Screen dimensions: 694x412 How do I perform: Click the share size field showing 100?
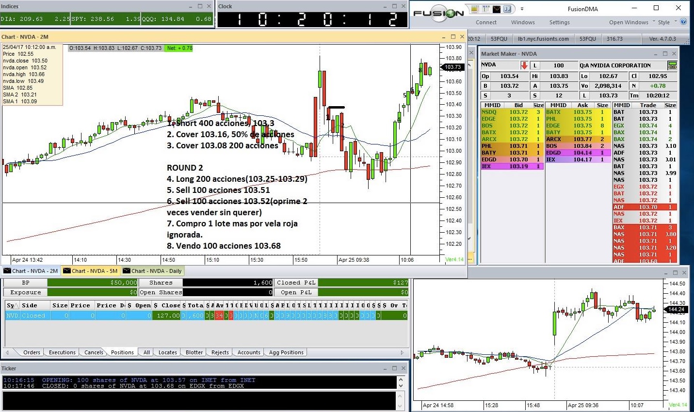click(x=559, y=65)
